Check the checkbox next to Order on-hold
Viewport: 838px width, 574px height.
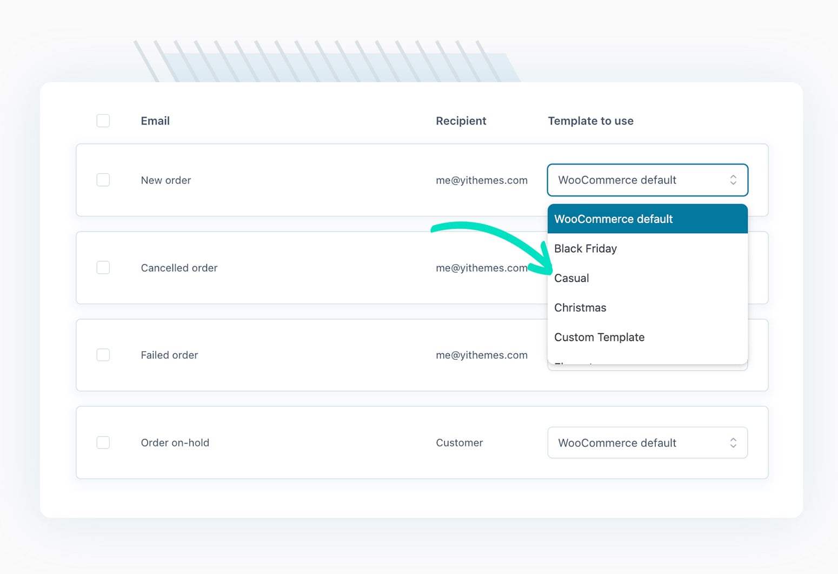point(103,443)
